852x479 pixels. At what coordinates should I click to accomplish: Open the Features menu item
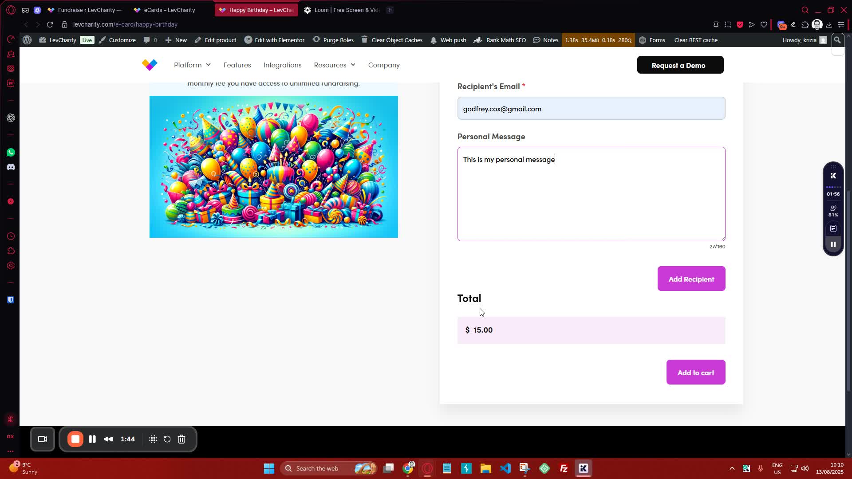click(237, 65)
